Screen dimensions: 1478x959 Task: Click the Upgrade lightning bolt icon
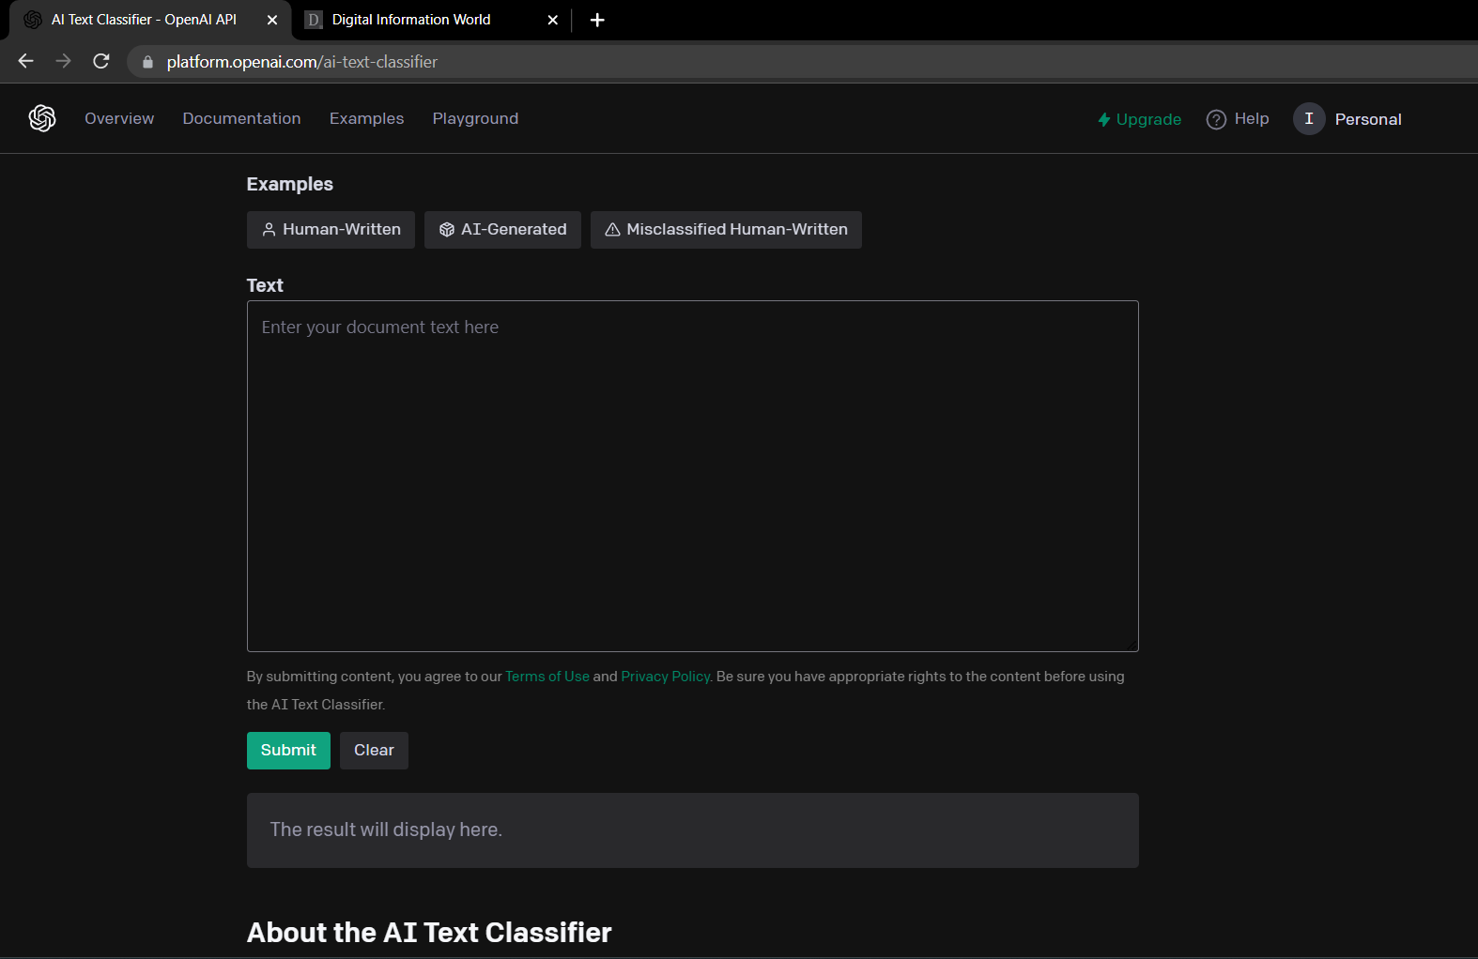click(1104, 120)
